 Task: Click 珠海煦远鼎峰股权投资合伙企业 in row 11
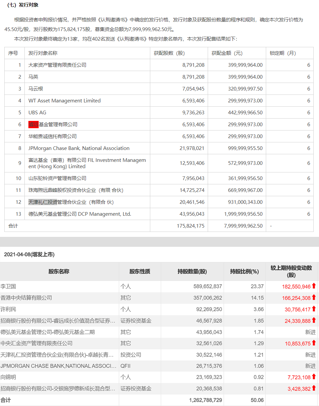pos(76,190)
